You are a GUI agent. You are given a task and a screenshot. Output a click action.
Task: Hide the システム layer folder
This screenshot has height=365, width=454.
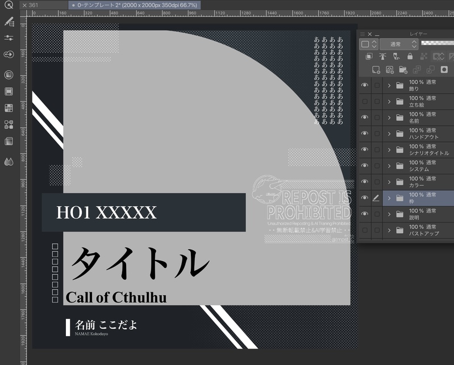pyautogui.click(x=365, y=166)
